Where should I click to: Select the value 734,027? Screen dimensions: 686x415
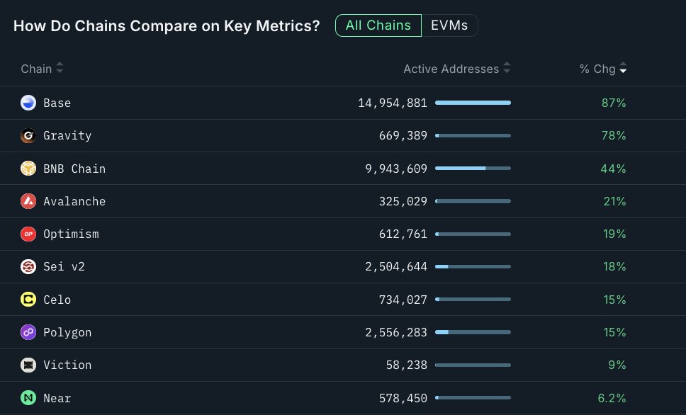403,300
